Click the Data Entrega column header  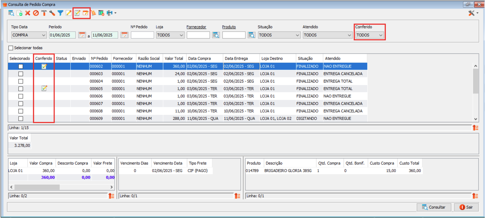tap(236, 58)
